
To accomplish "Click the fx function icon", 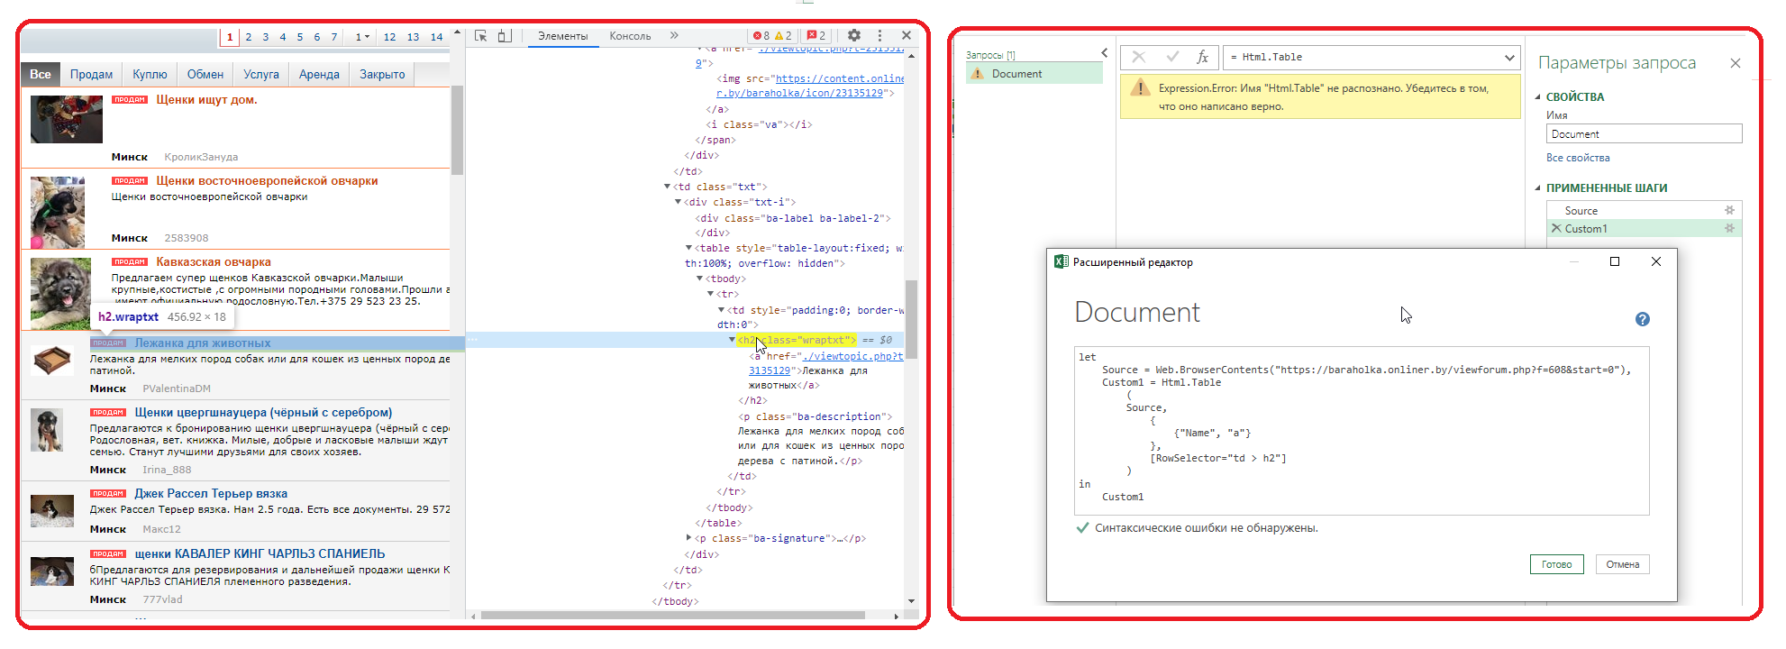I will click(1202, 57).
